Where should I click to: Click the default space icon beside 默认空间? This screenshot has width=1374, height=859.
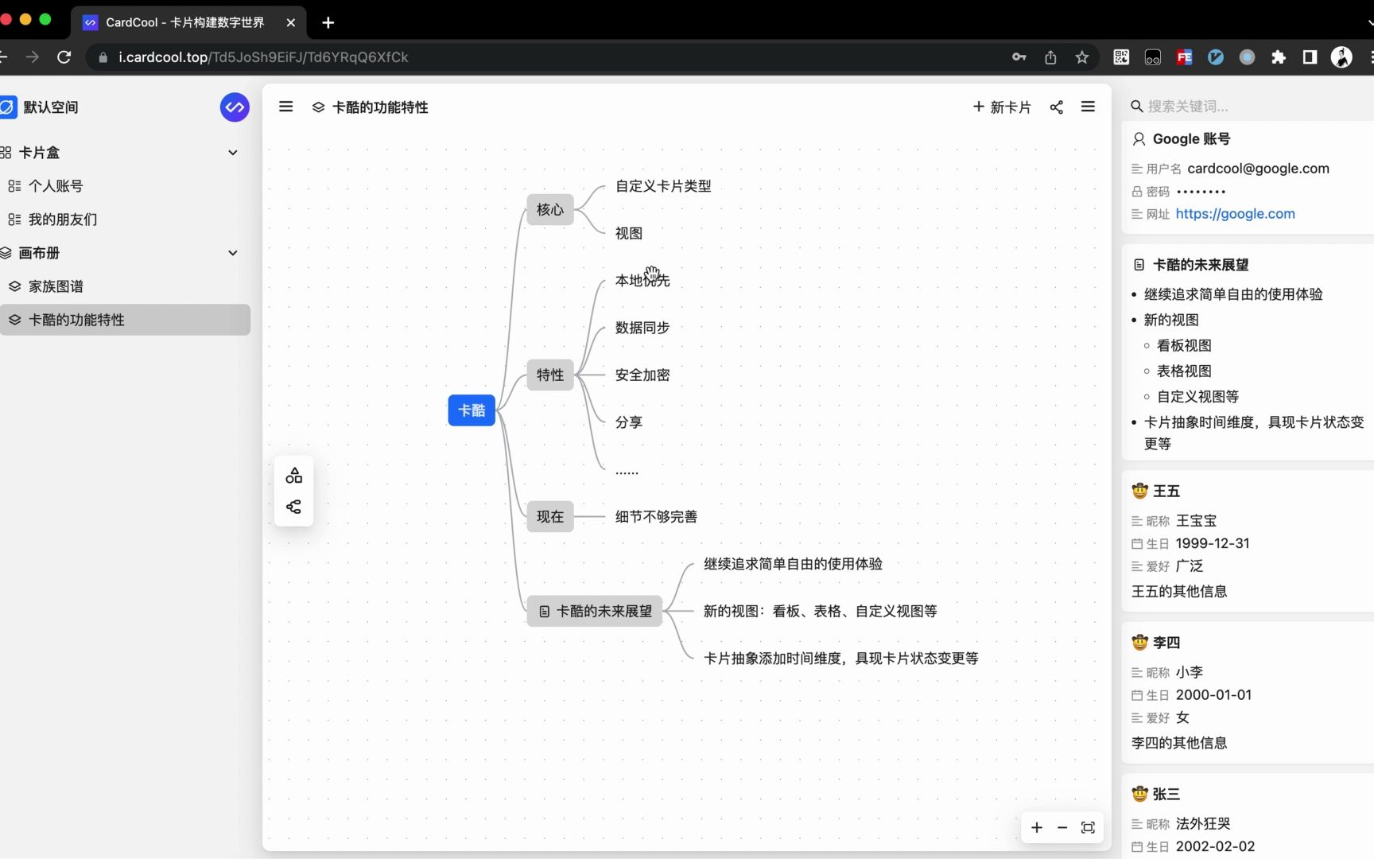8,107
